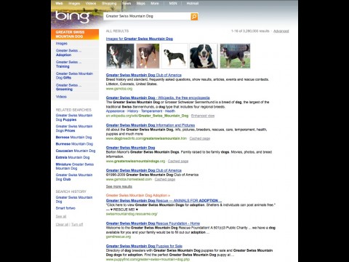Open Images for Greater Swiss Mountain Dog link
The height and width of the screenshot is (262, 349).
point(140,39)
